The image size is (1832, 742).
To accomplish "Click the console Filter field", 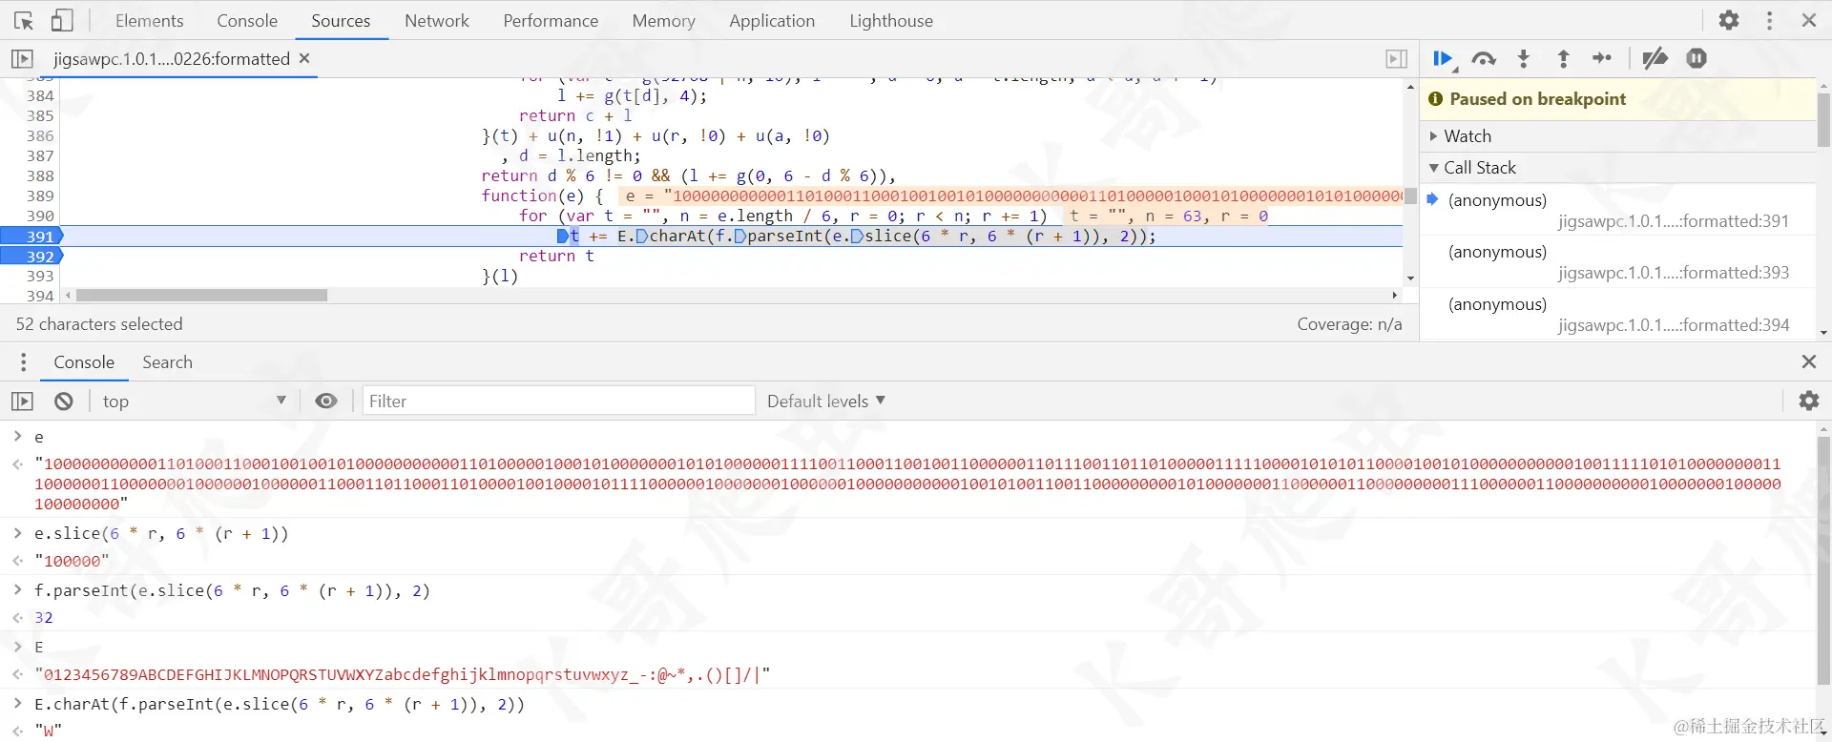I will 558,402.
